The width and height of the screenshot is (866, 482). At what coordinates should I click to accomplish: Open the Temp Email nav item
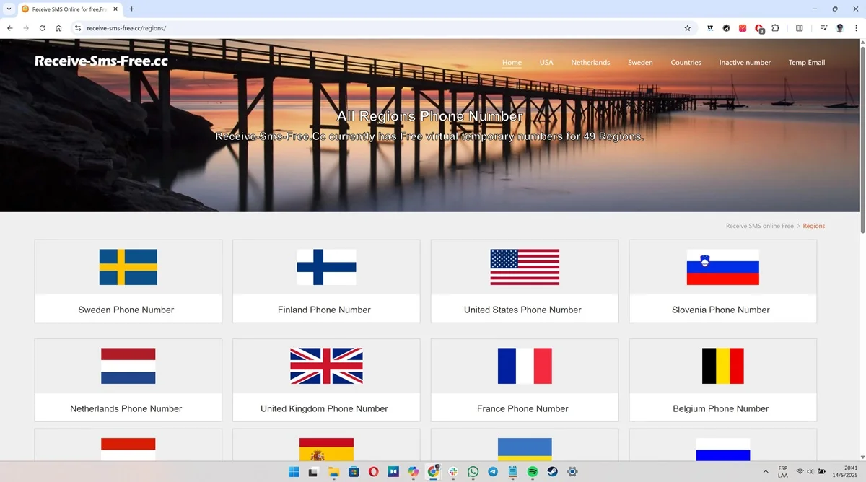[x=807, y=63]
